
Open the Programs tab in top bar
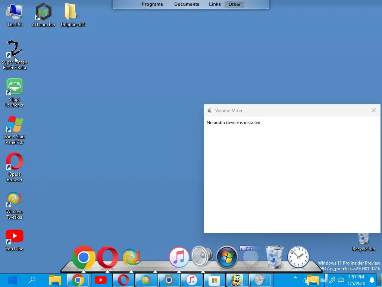coord(152,4)
